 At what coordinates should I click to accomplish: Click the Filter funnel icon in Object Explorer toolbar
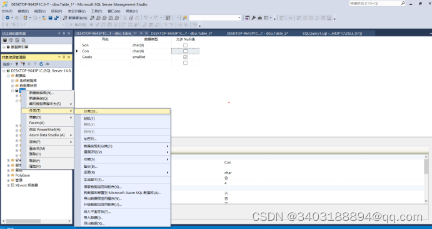[x=35, y=64]
